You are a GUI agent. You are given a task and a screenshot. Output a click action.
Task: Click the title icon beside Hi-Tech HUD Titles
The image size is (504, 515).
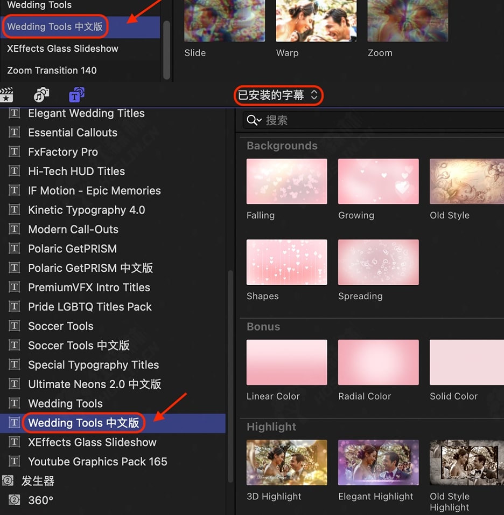coord(14,171)
